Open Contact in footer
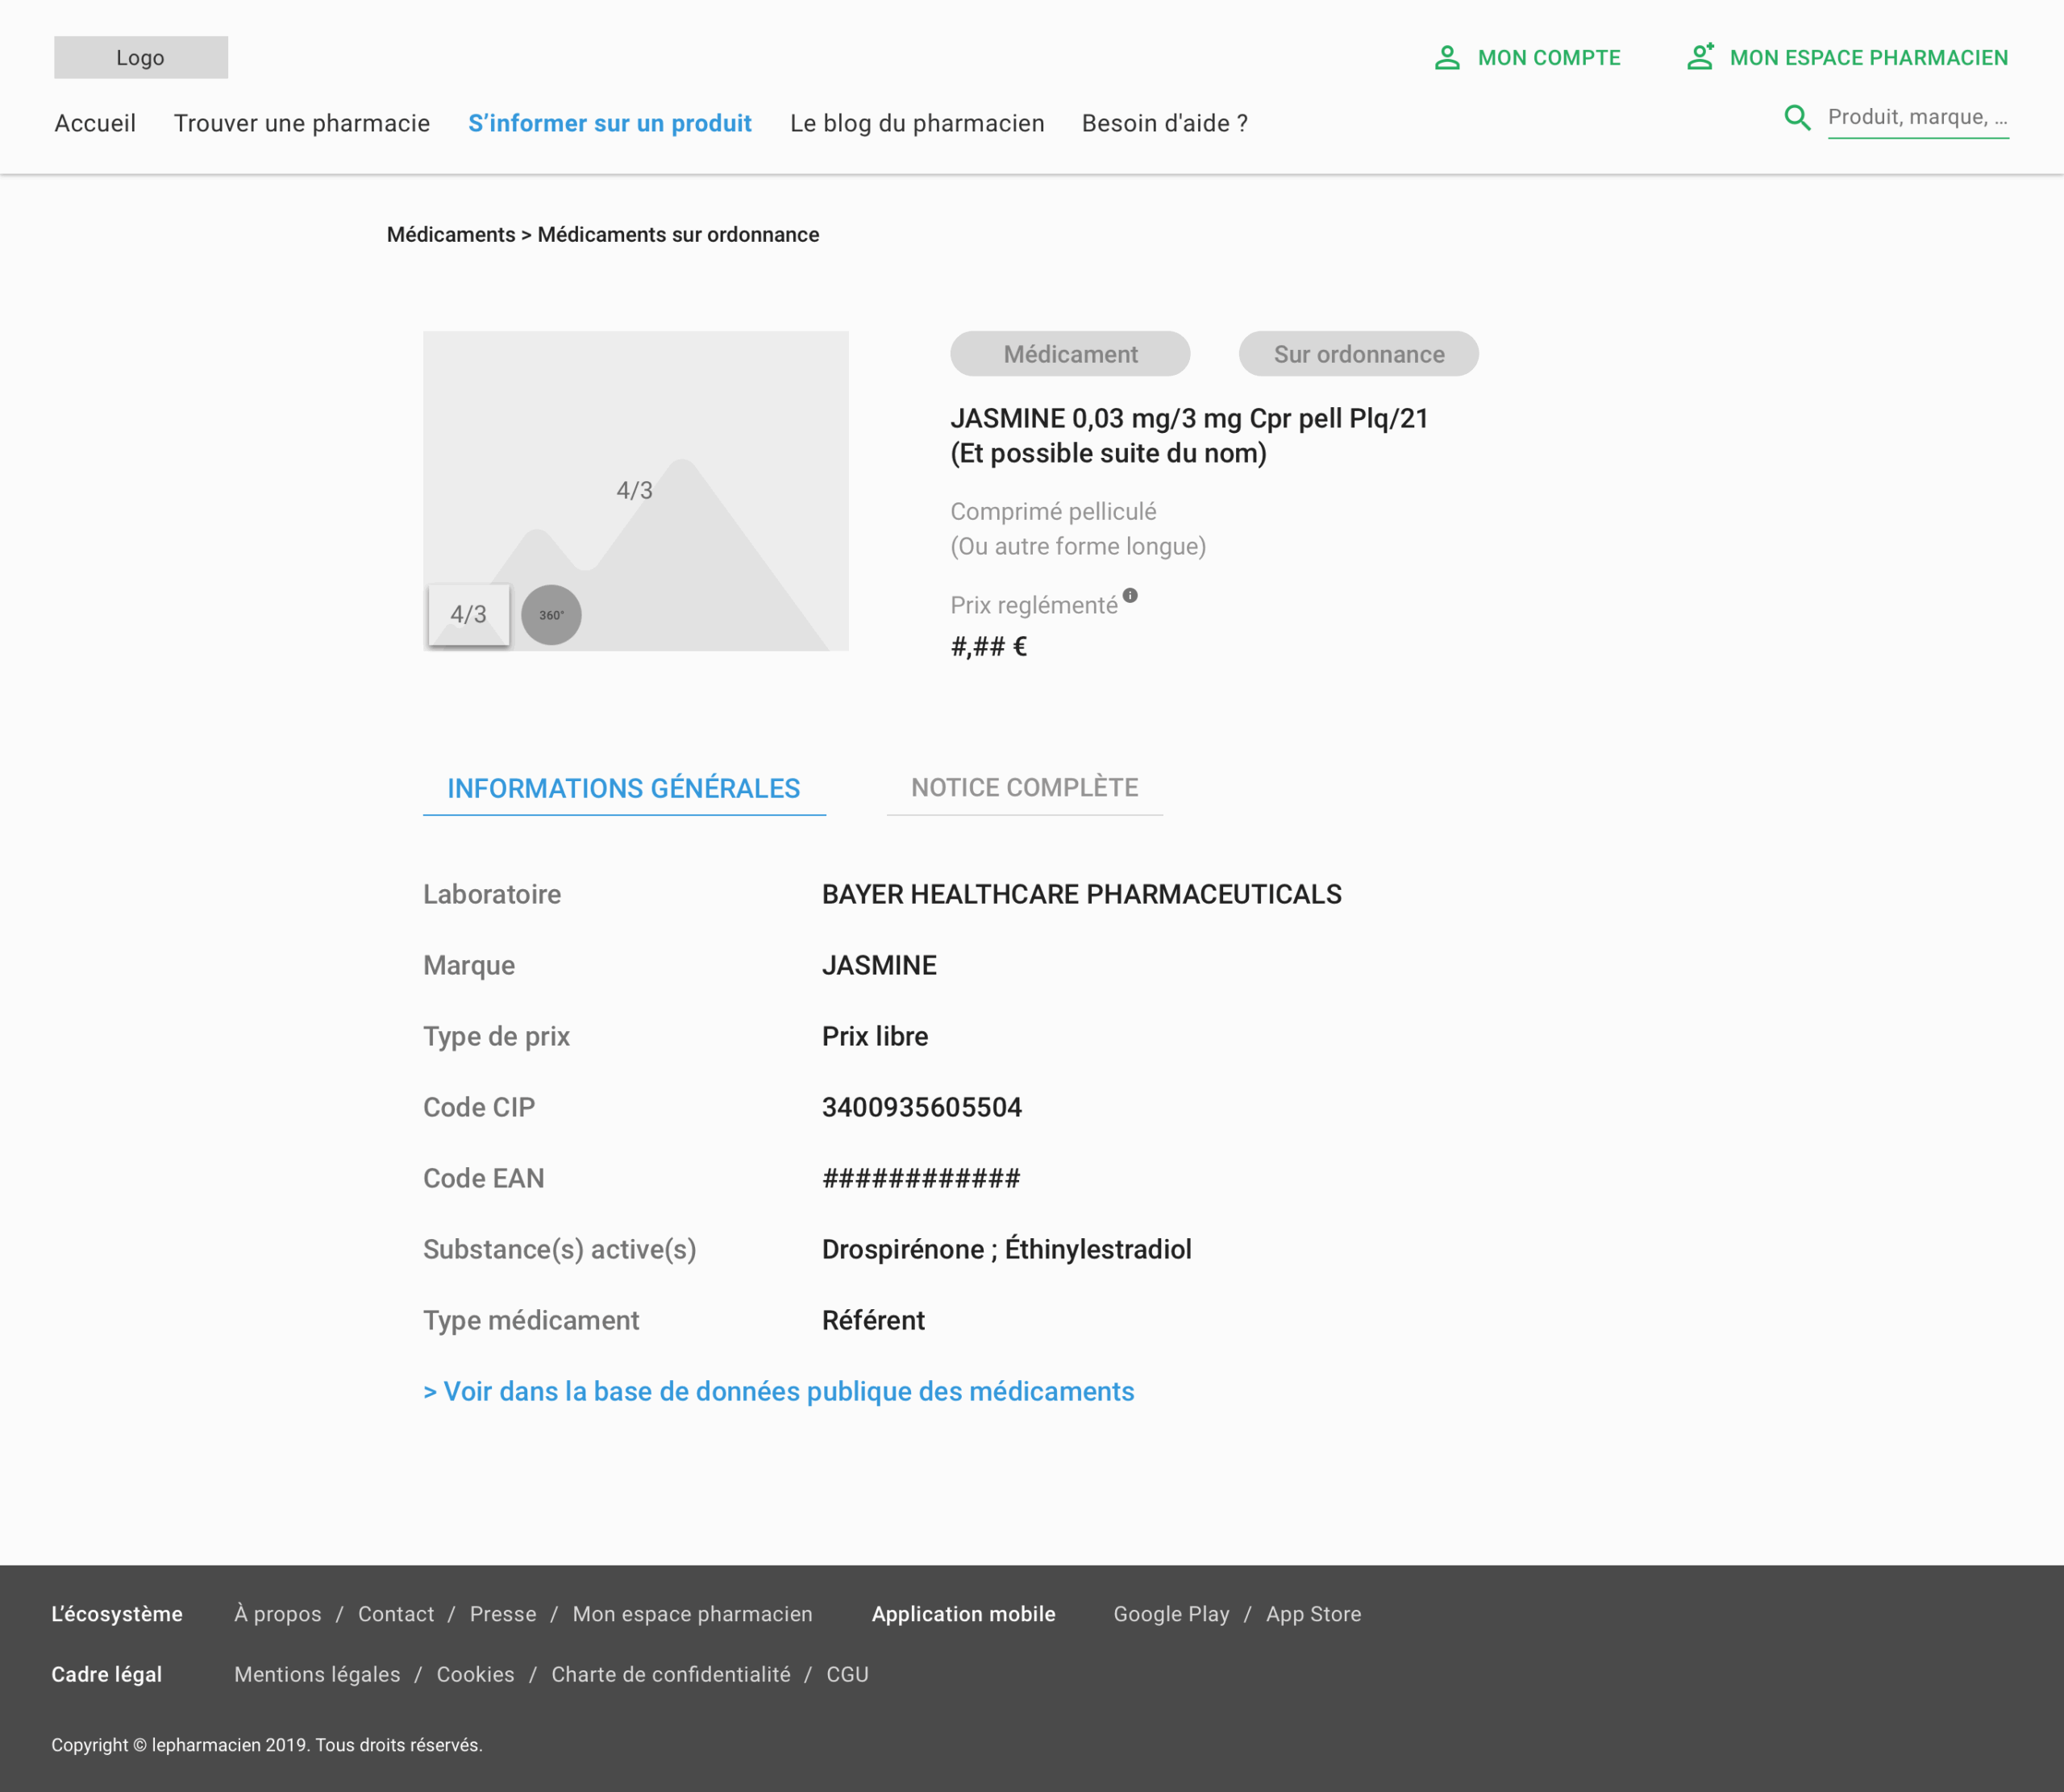The height and width of the screenshot is (1792, 2064). coord(396,1614)
